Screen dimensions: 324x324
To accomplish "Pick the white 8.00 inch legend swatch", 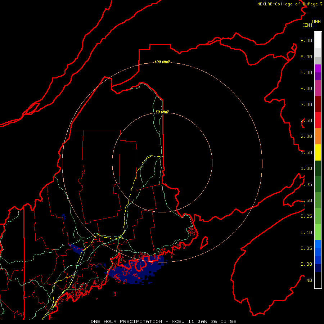I will pos(318,40).
